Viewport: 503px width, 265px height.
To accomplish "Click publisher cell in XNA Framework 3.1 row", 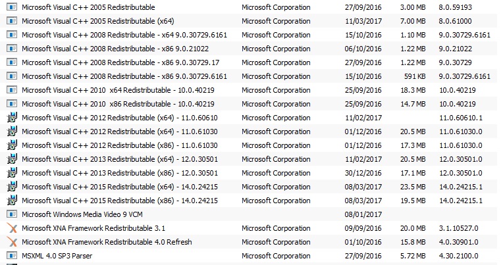I will point(276,228).
